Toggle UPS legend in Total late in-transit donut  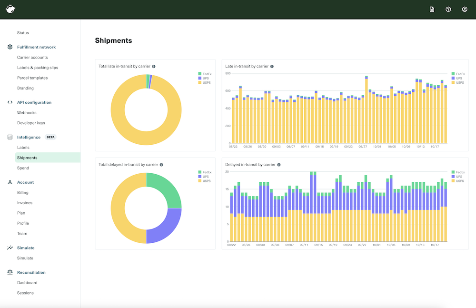204,78
